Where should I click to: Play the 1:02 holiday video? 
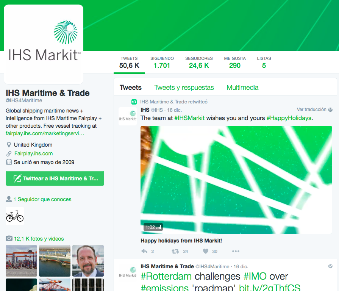pyautogui.click(x=236, y=180)
